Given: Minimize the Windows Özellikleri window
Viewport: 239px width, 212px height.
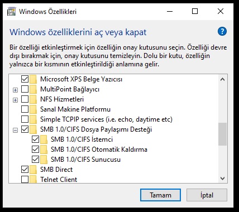Looking at the screenshot, I should [x=170, y=12].
